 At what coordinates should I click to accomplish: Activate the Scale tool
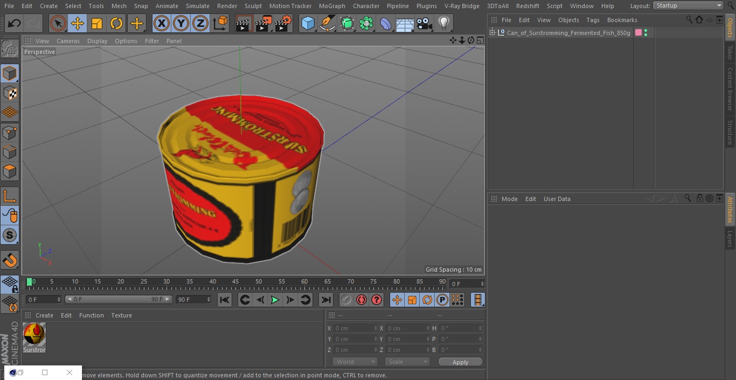tap(97, 23)
